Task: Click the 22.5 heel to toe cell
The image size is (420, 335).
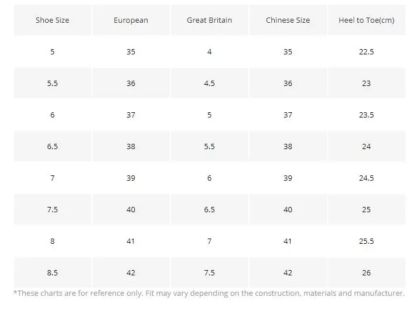Action: tap(366, 52)
